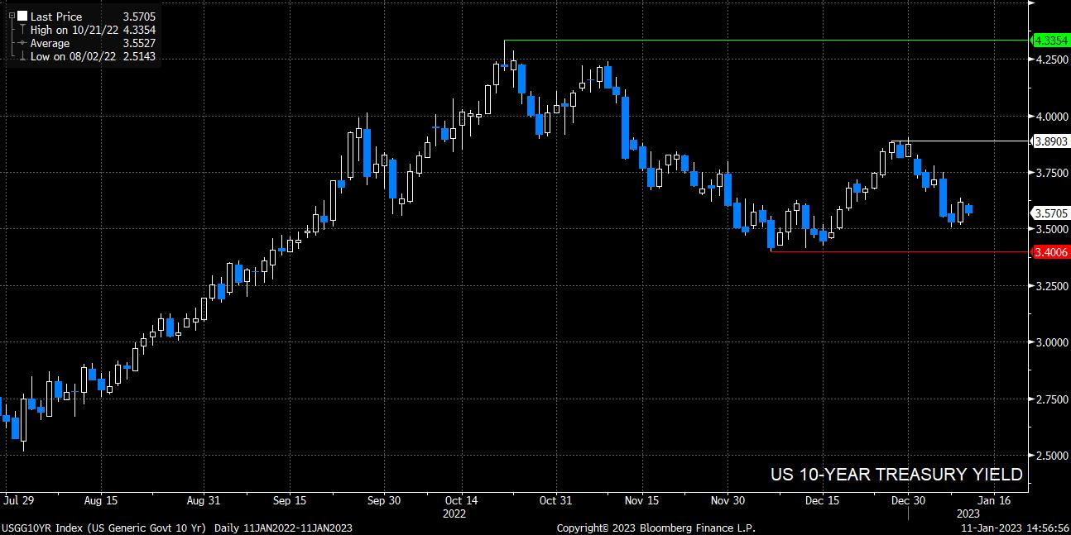
Task: Click the 2.7500 y-axis label
Action: [x=1052, y=399]
